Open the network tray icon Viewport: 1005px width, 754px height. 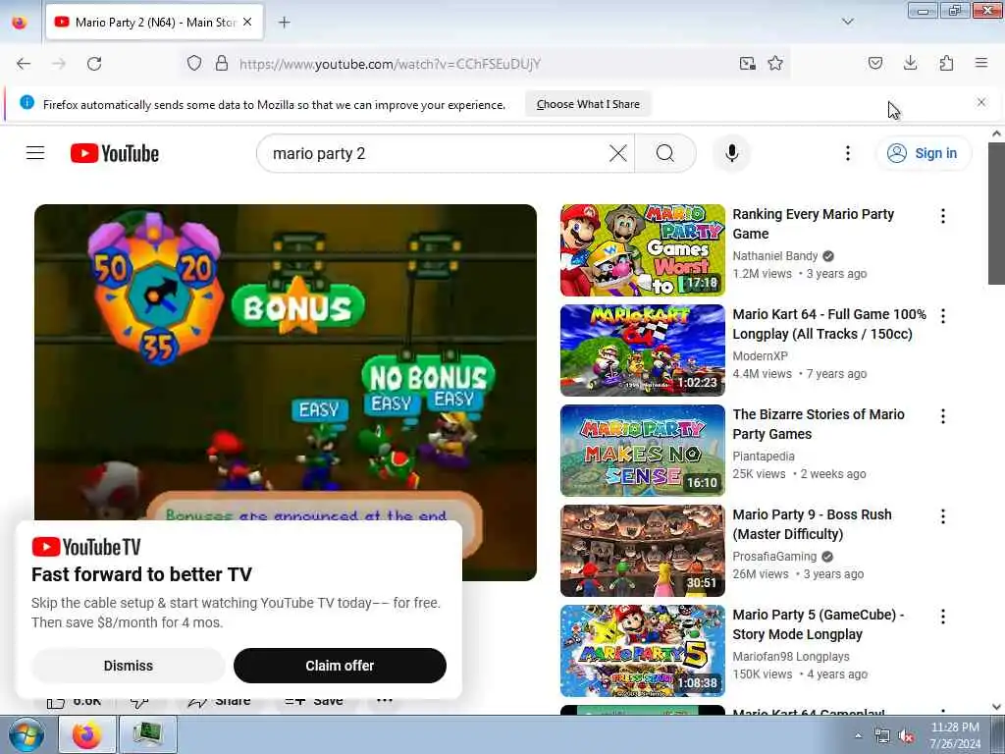point(882,736)
